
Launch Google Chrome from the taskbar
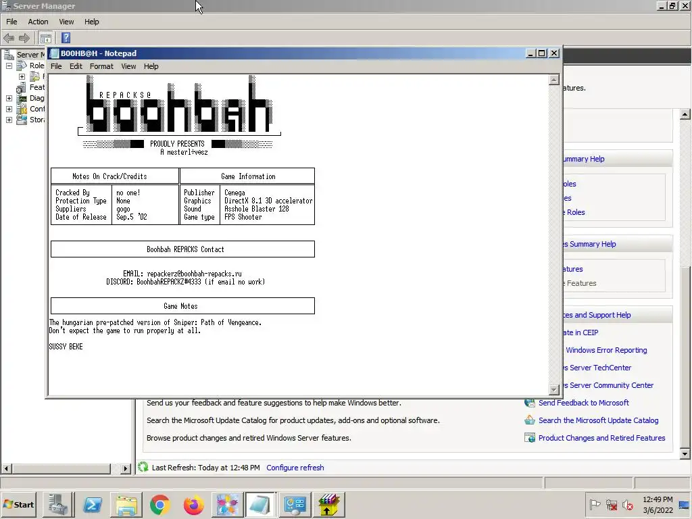(x=159, y=504)
